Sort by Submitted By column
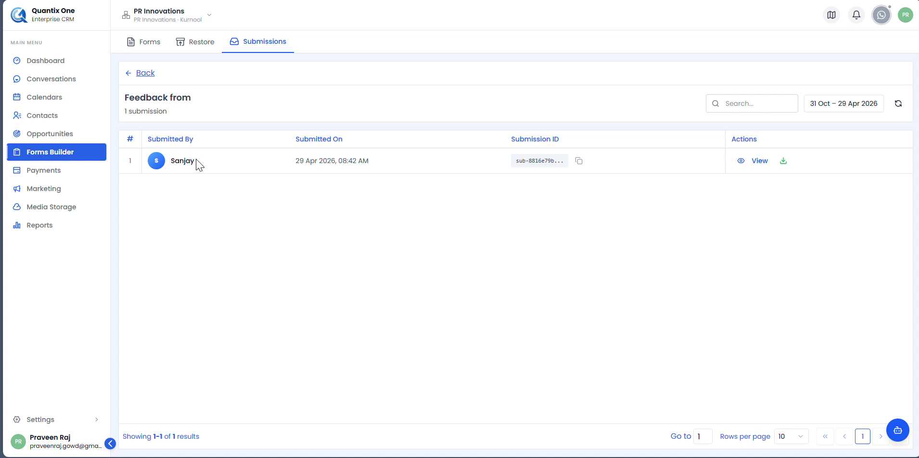Image resolution: width=919 pixels, height=458 pixels. click(170, 139)
